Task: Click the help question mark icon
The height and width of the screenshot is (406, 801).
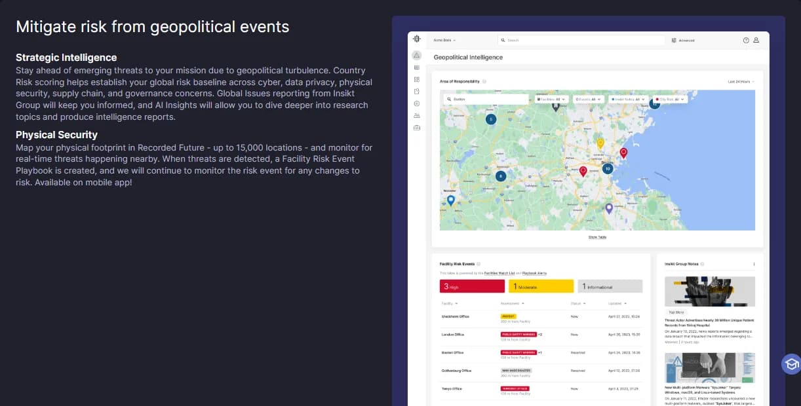Action: point(746,40)
